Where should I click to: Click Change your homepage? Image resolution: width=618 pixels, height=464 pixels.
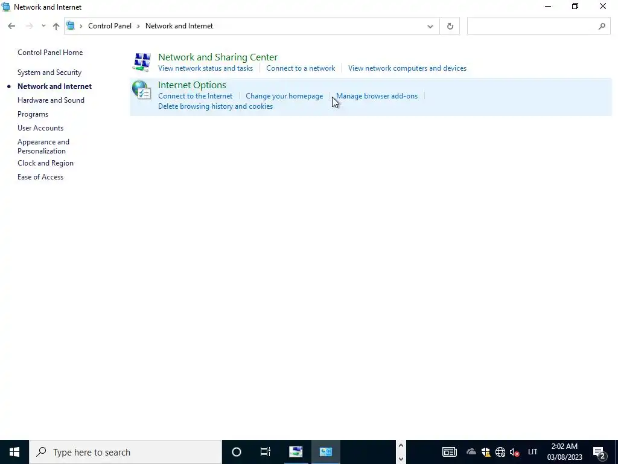pos(284,96)
